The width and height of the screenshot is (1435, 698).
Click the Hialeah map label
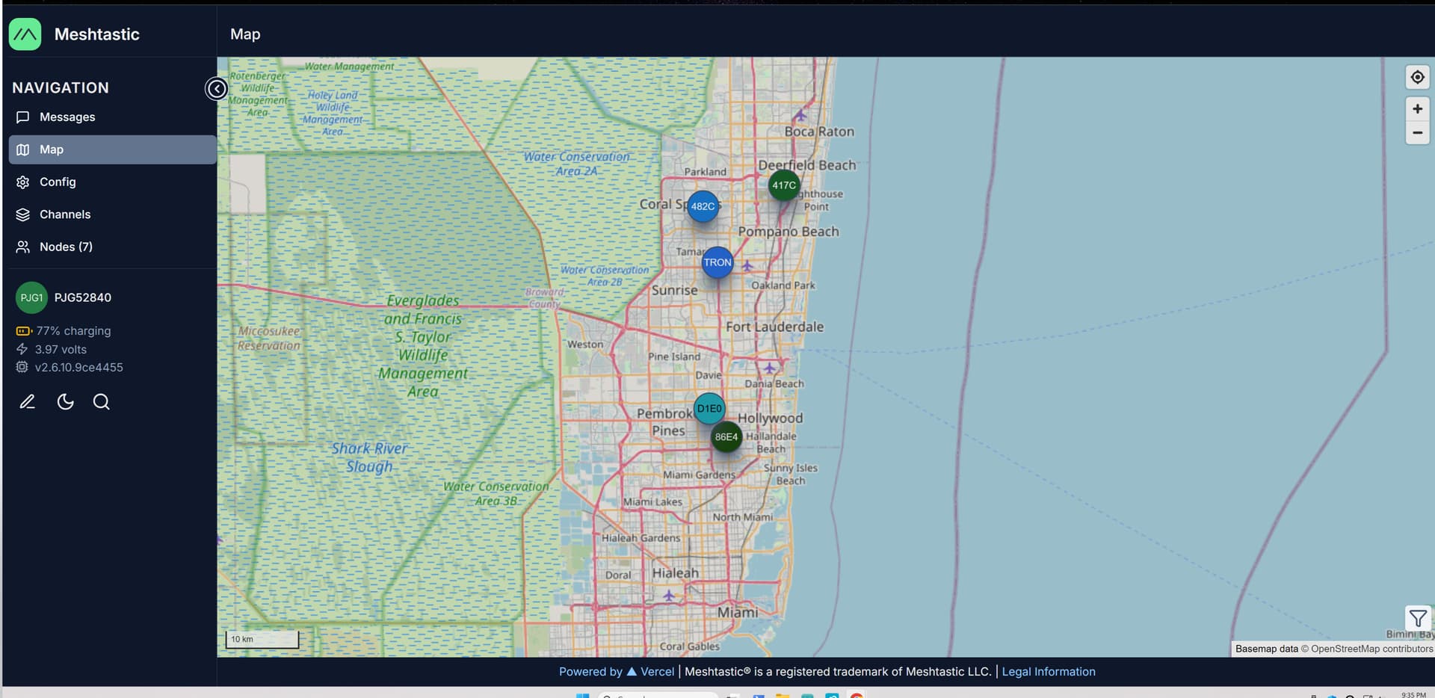click(x=676, y=573)
